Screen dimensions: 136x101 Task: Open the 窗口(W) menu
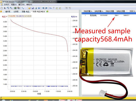21,5
